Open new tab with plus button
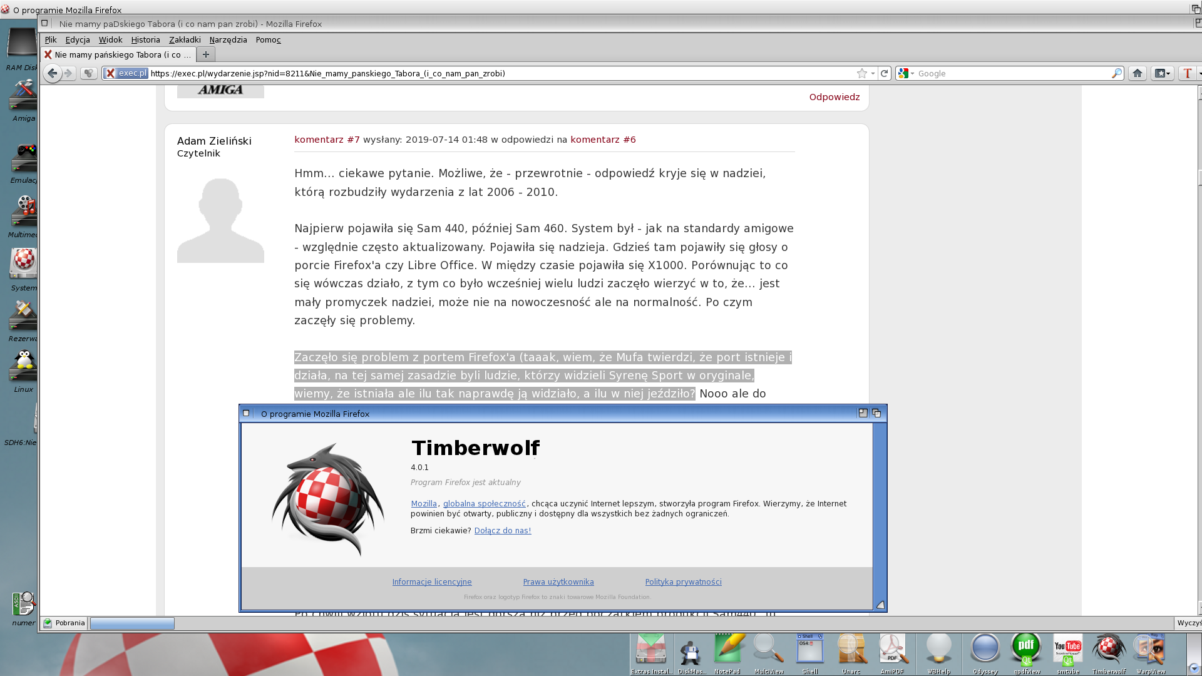 205,54
